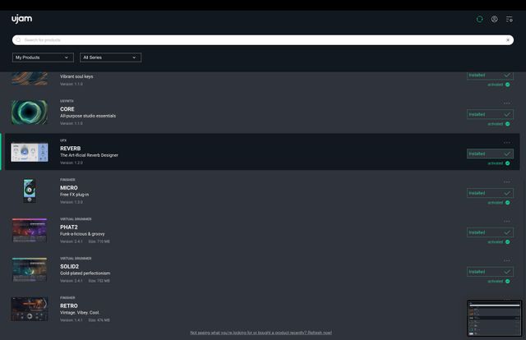
Task: Click activated checkmark badge for PHAT2
Action: 507,242
